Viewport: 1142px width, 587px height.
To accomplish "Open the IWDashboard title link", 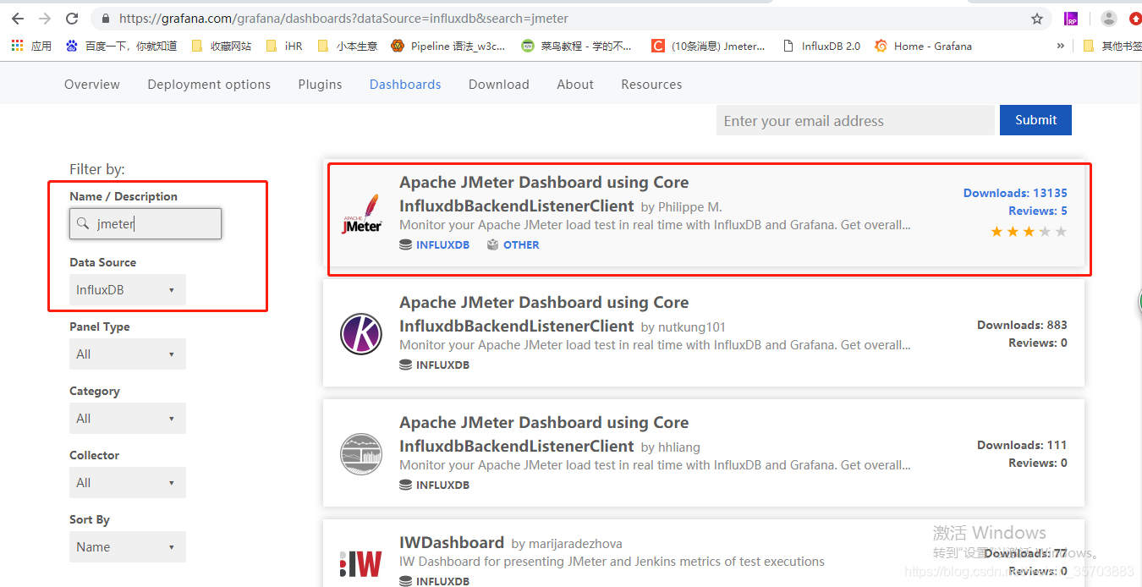I will point(452,543).
